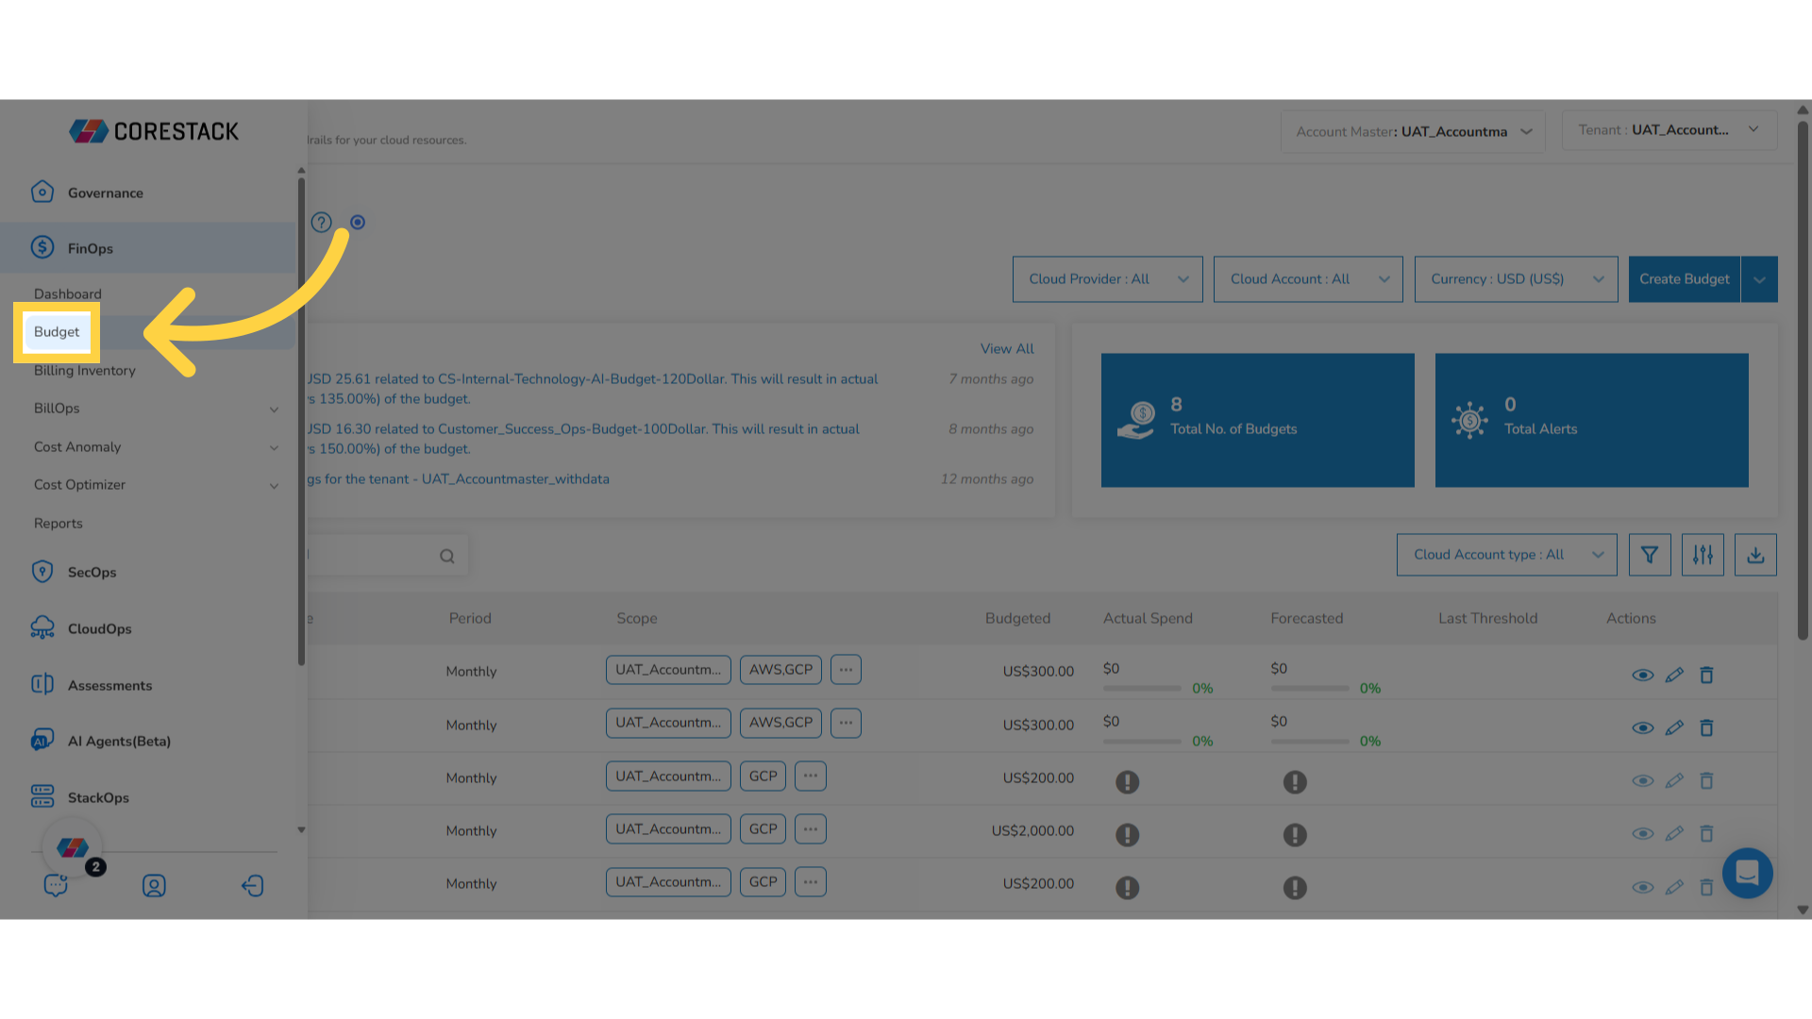
Task: Open the StackOps menu item
Action: point(98,797)
